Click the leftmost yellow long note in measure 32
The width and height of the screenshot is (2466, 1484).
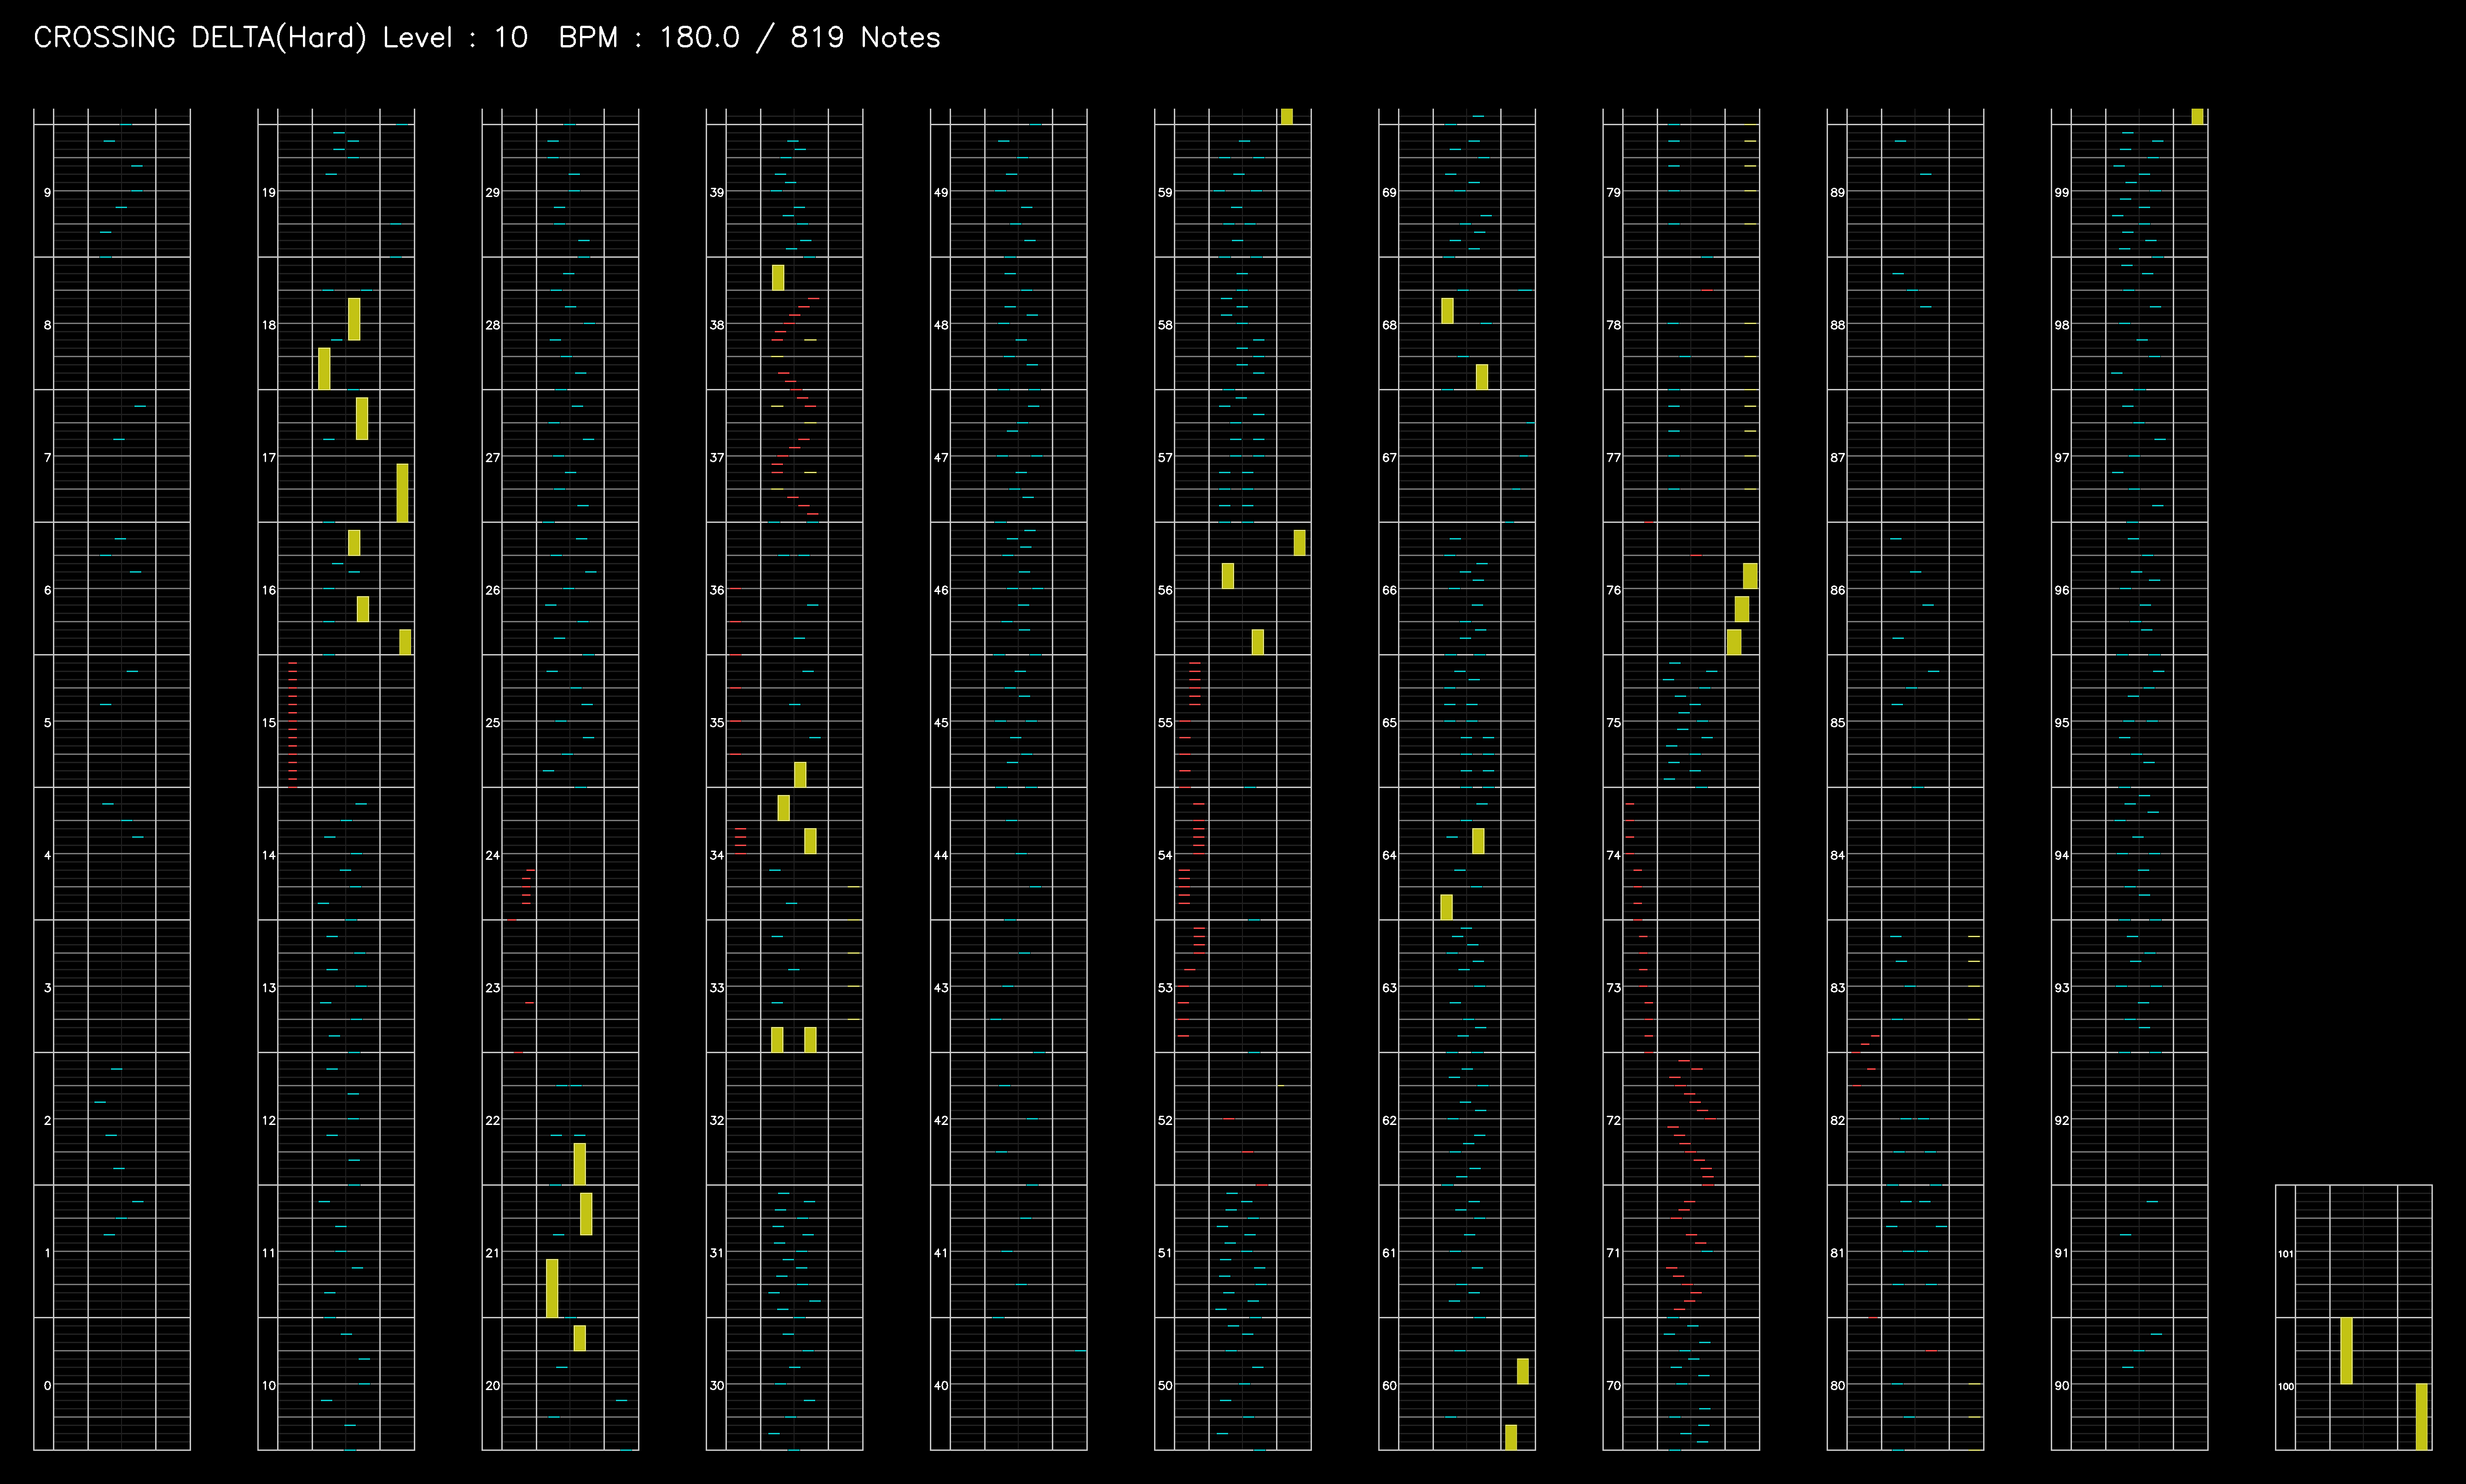(x=777, y=1040)
